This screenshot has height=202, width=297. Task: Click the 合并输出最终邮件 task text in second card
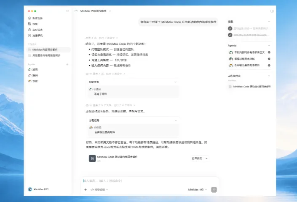(x=104, y=132)
